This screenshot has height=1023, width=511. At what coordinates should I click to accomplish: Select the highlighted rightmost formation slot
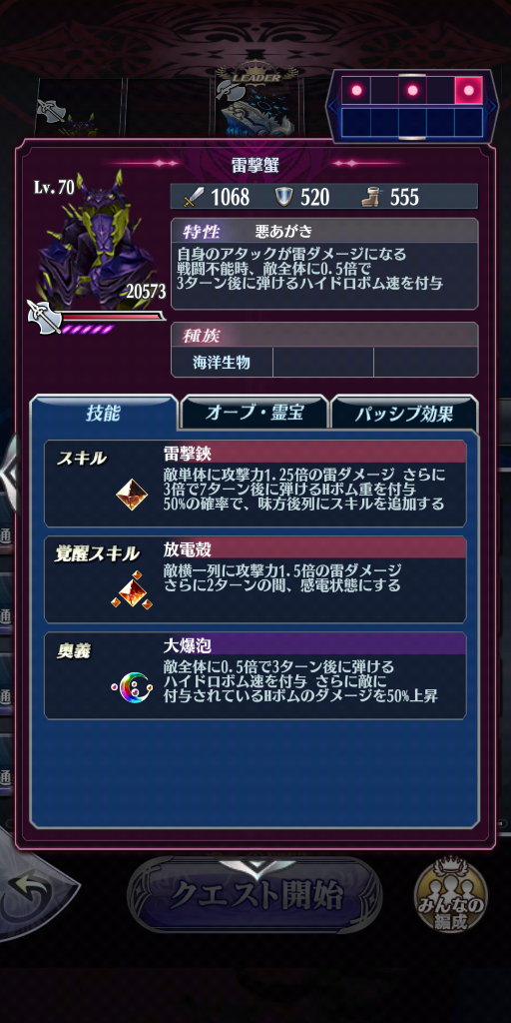[x=468, y=90]
